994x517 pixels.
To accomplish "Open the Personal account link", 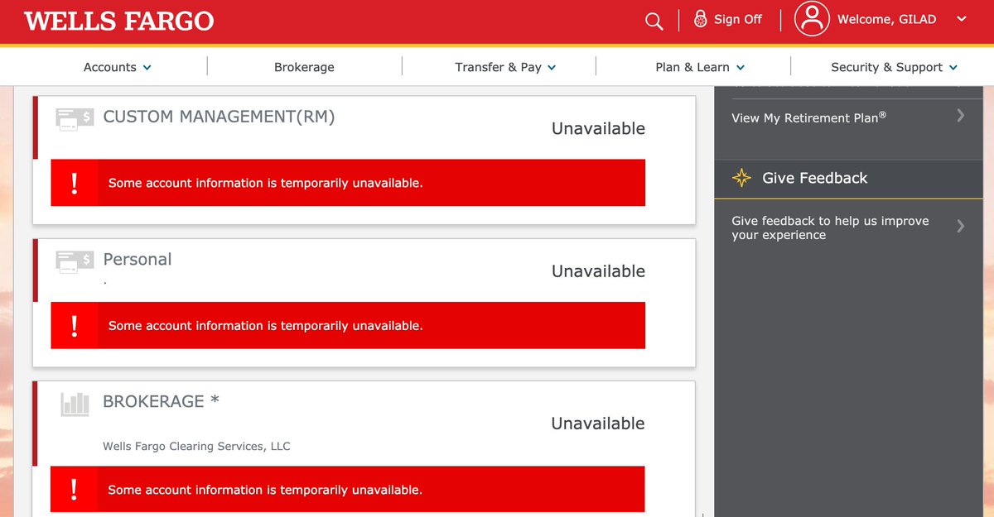I will click(138, 260).
